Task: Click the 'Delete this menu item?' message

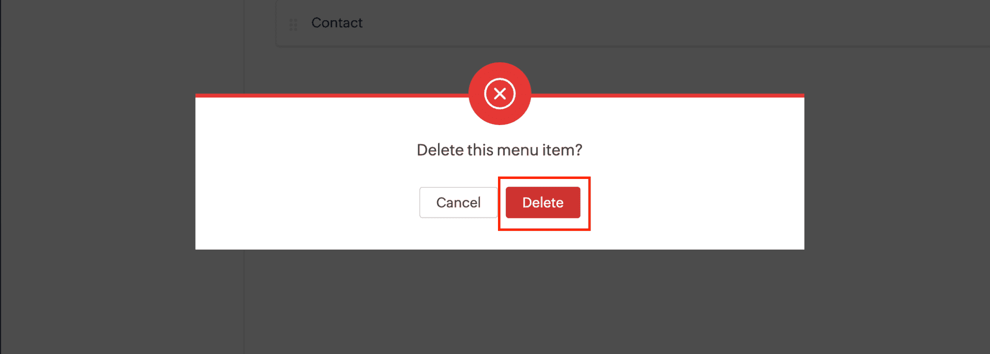Action: (499, 150)
